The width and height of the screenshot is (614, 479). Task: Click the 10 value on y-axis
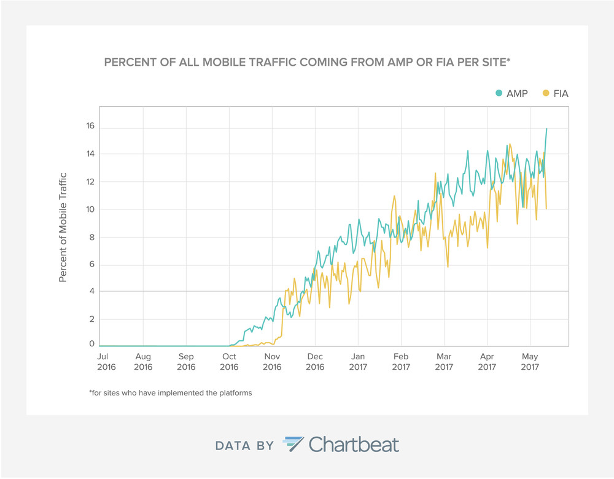point(90,209)
